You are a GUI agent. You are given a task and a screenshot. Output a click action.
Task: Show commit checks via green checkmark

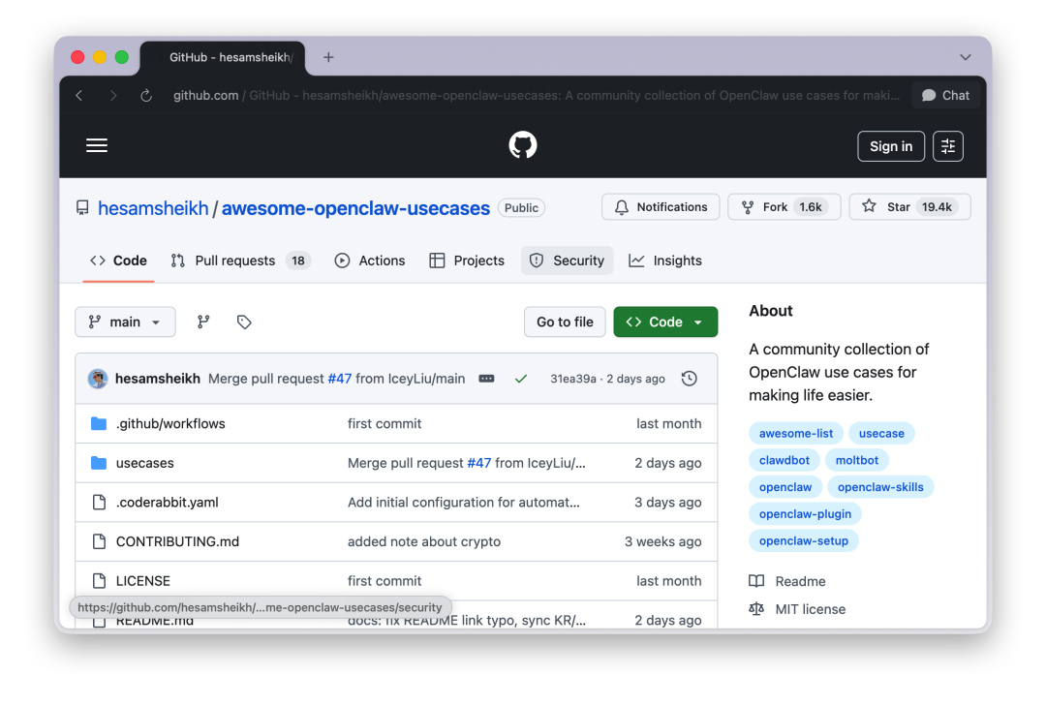pos(521,379)
